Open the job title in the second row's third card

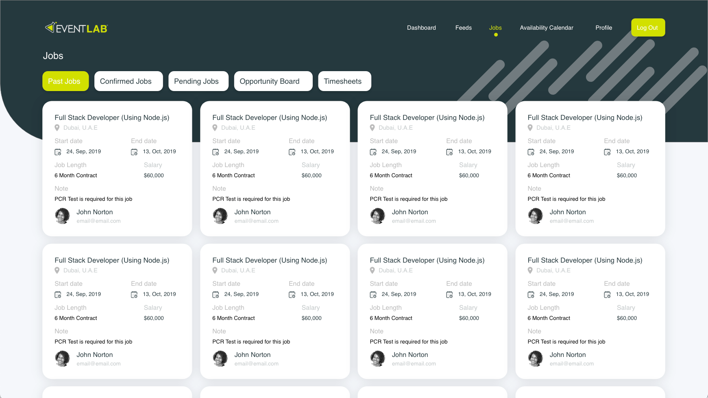tap(427, 260)
